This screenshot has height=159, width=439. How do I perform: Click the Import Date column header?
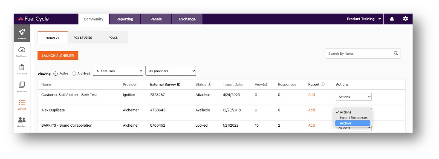point(232,85)
